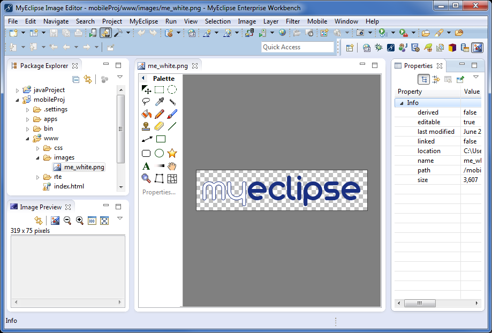Click Zoom In in Image Preview
Viewport: 492px width, 333px height.
[x=80, y=220]
